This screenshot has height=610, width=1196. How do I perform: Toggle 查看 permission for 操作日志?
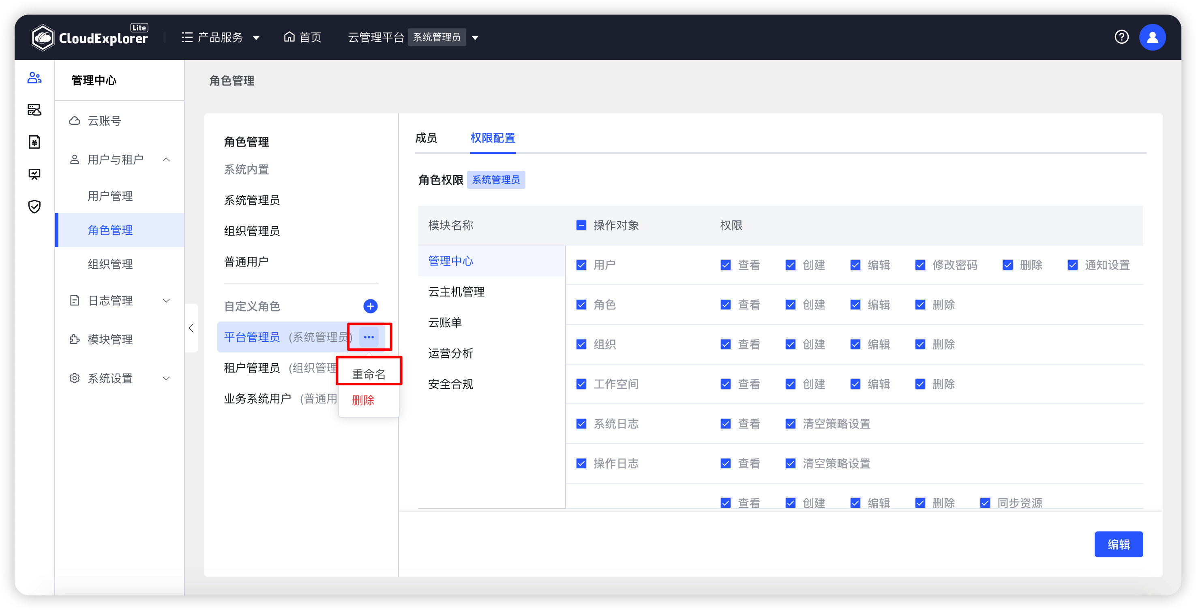[725, 463]
